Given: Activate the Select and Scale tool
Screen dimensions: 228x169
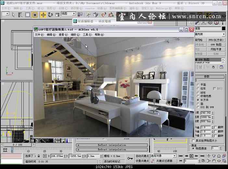Looking at the screenshot, I should point(57,15).
